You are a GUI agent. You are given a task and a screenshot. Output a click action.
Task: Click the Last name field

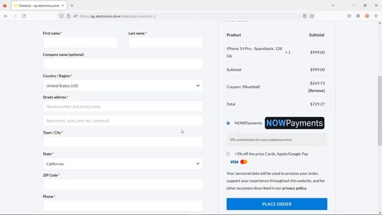165,42
